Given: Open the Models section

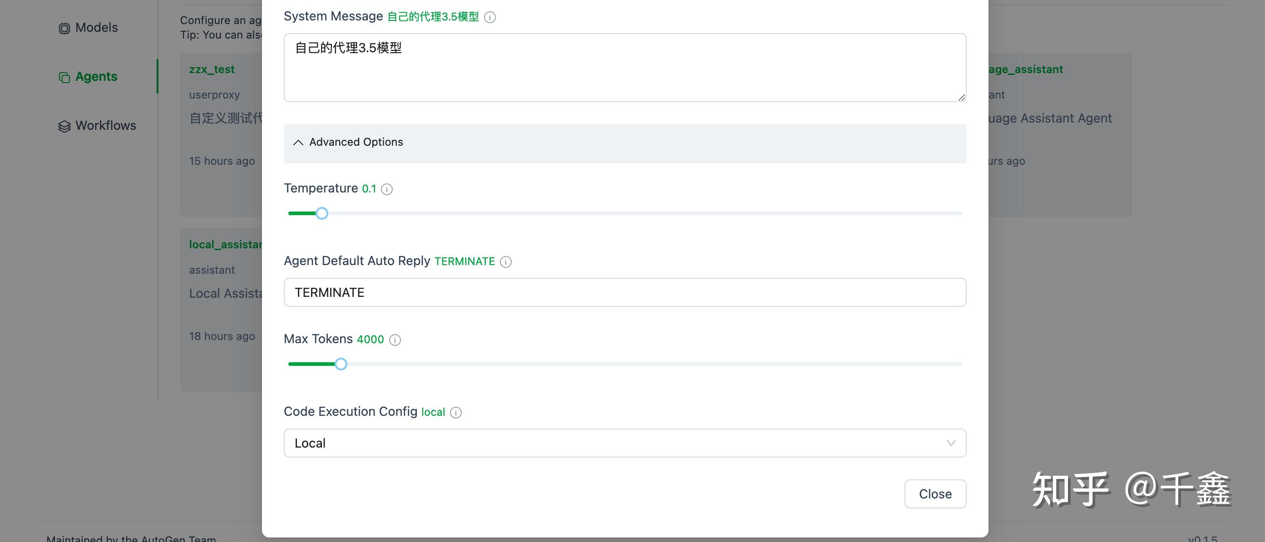Looking at the screenshot, I should (96, 28).
